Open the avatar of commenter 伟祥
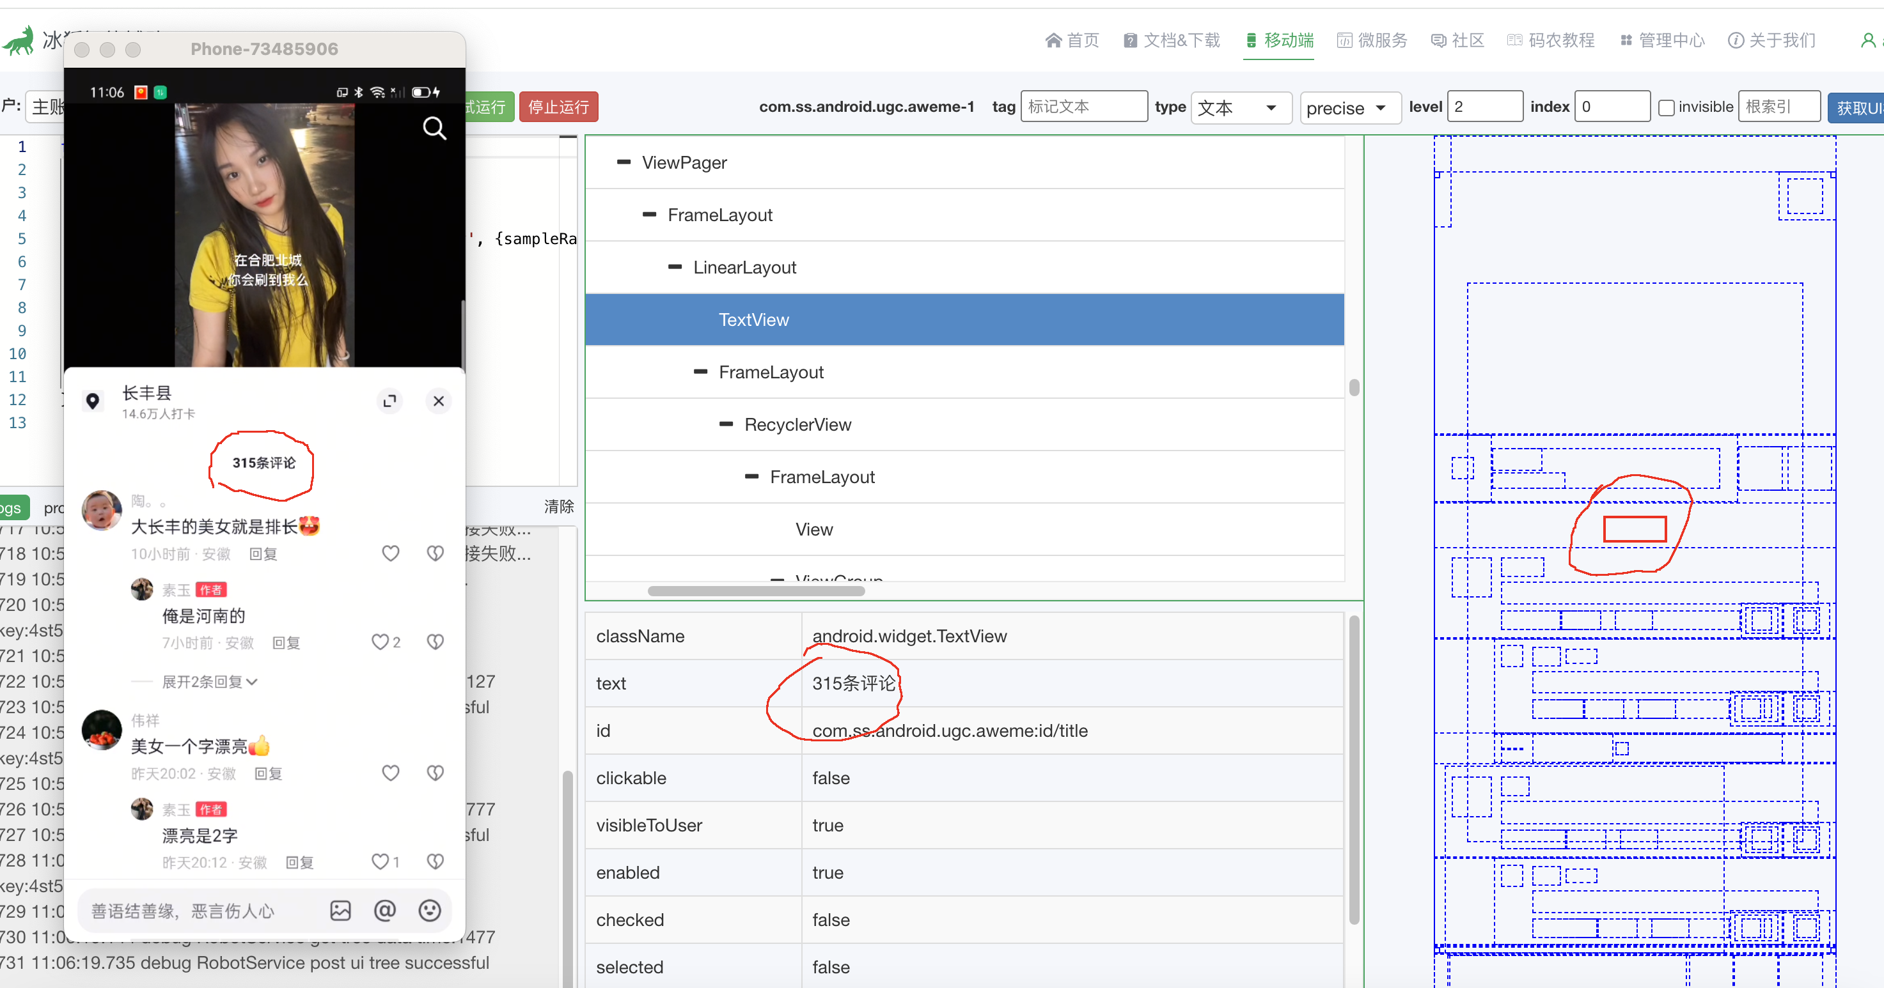 coord(102,729)
